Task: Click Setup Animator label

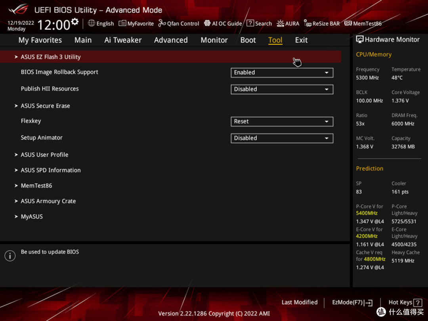Action: coord(42,138)
